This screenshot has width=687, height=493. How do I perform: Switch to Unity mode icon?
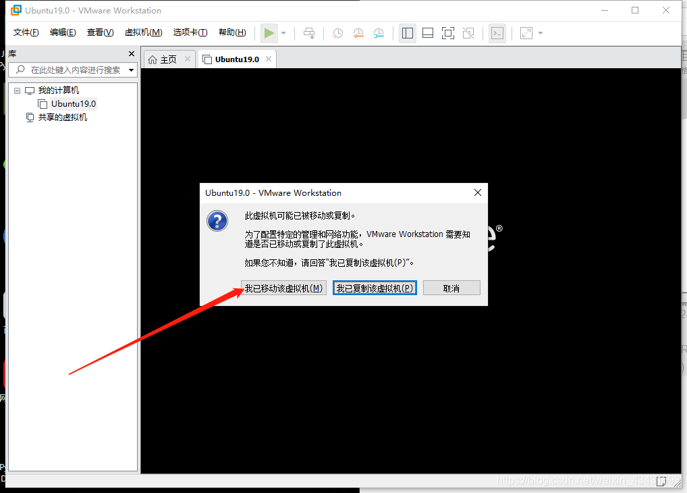point(468,33)
